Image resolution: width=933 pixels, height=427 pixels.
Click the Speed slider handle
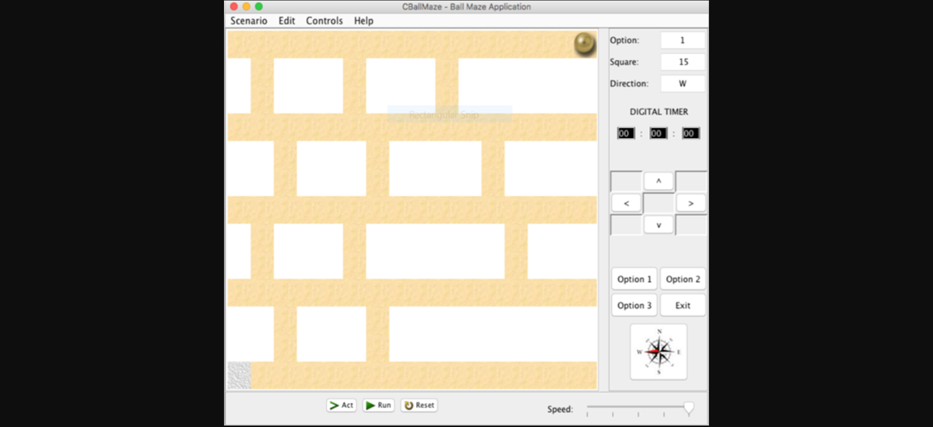tap(689, 408)
